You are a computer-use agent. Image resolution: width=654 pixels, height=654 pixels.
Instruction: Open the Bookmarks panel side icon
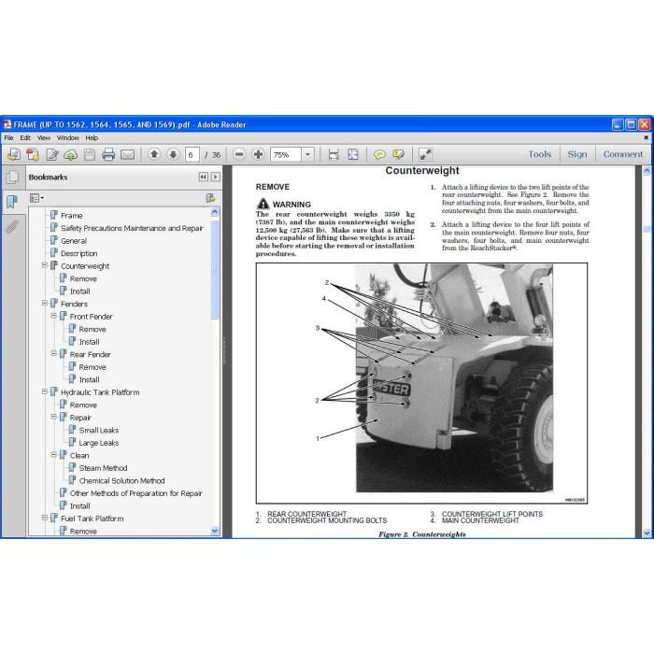tap(12, 202)
